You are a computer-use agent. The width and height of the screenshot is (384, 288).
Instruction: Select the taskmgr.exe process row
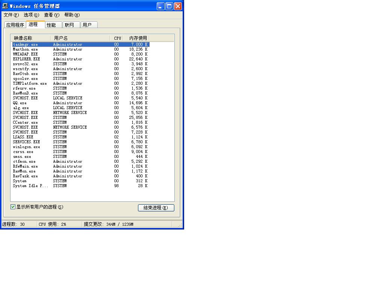pyautogui.click(x=81, y=44)
